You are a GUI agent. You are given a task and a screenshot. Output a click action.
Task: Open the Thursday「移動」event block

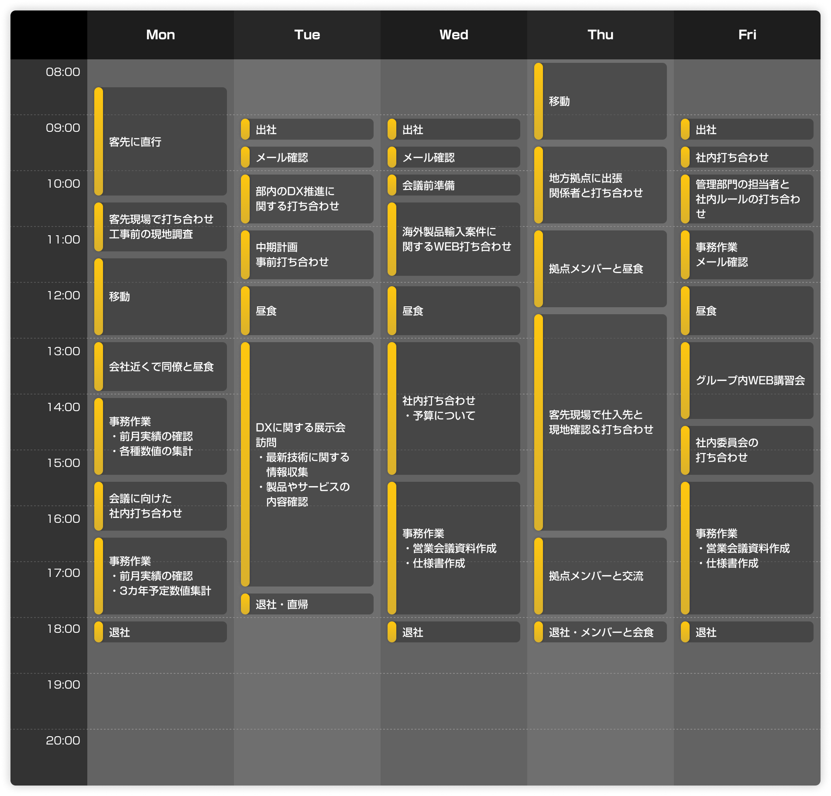[x=600, y=100]
